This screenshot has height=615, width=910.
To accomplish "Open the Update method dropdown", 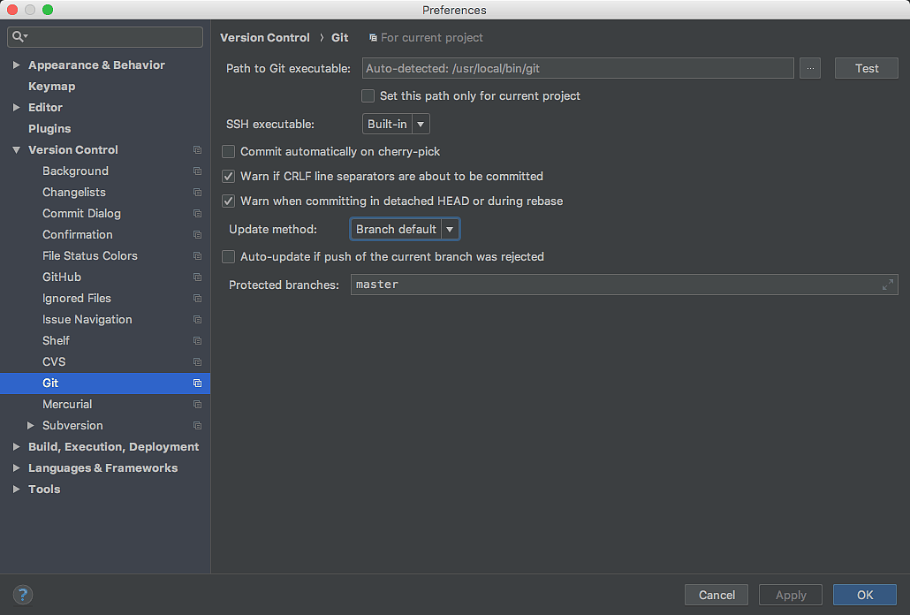I will [405, 230].
